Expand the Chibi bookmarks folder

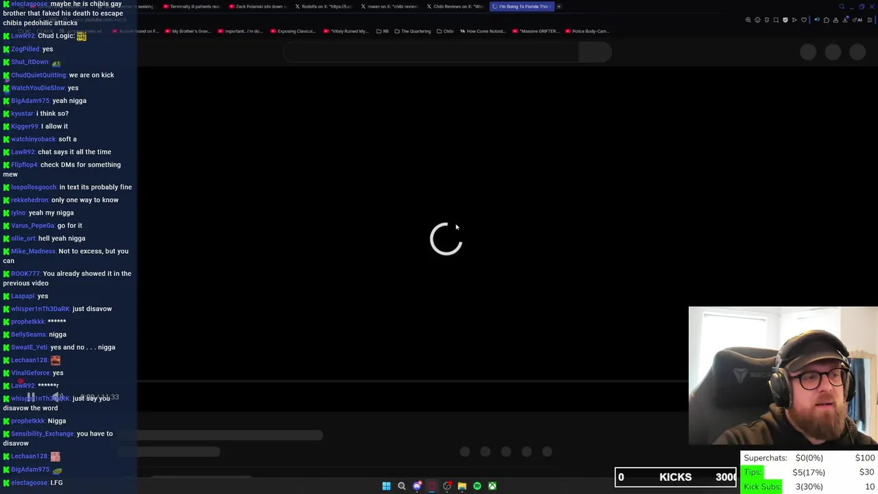(x=444, y=31)
